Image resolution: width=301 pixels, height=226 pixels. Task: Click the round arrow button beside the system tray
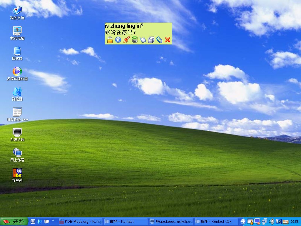click(x=243, y=222)
